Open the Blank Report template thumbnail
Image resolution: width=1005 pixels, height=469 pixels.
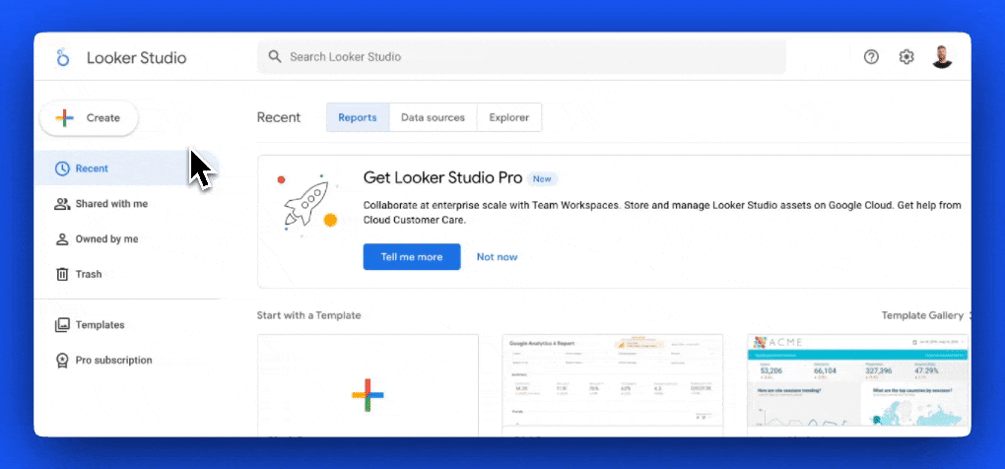pos(368,385)
